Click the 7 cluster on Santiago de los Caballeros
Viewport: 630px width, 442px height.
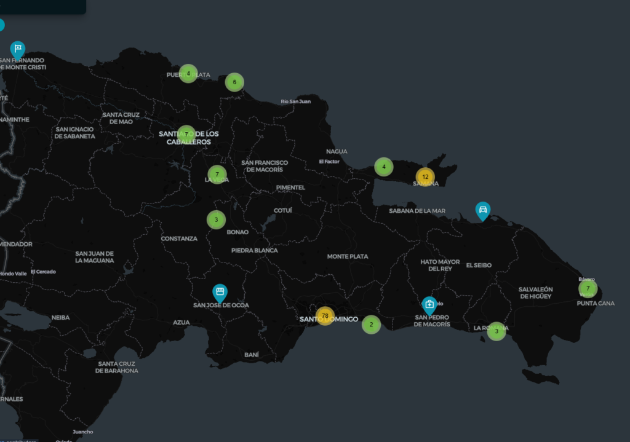click(186, 135)
